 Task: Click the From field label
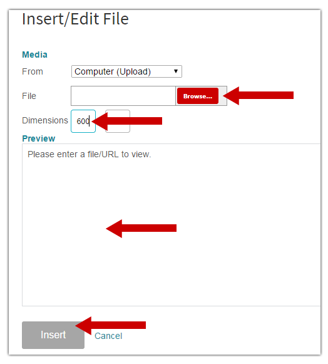click(x=33, y=71)
